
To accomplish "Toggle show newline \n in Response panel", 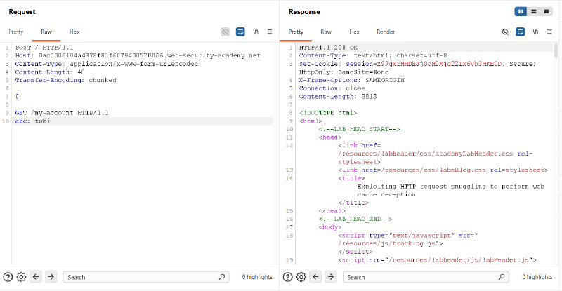I will coord(535,32).
